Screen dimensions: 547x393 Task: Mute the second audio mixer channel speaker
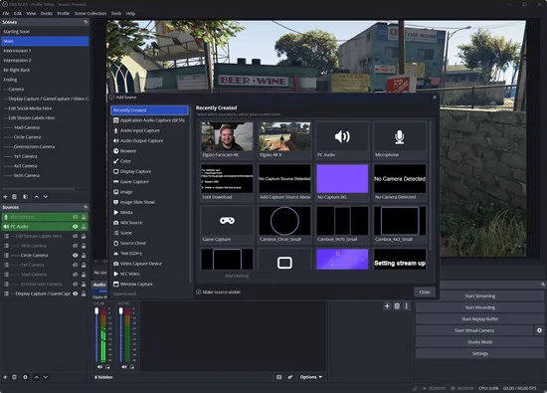tap(124, 367)
